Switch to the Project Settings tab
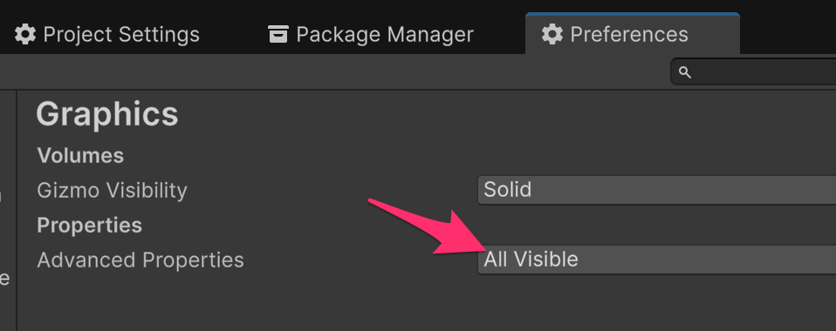The width and height of the screenshot is (836, 331). point(106,35)
